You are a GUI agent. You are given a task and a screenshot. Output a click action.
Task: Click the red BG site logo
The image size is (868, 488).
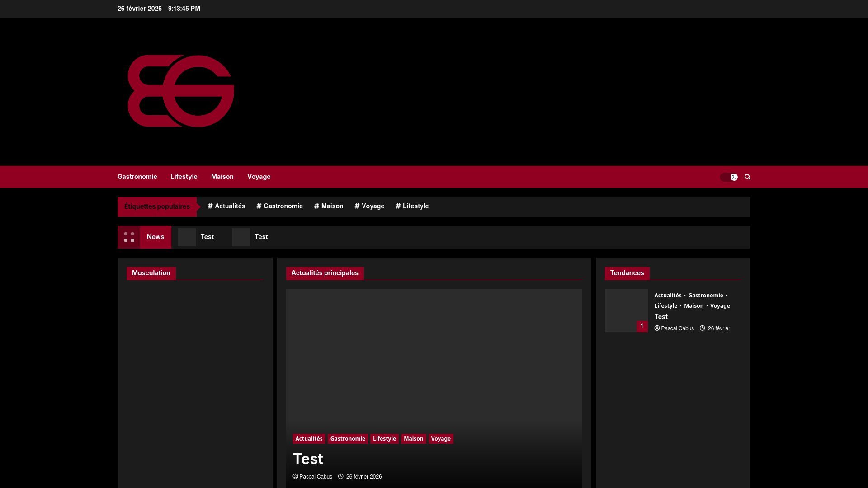tap(181, 91)
